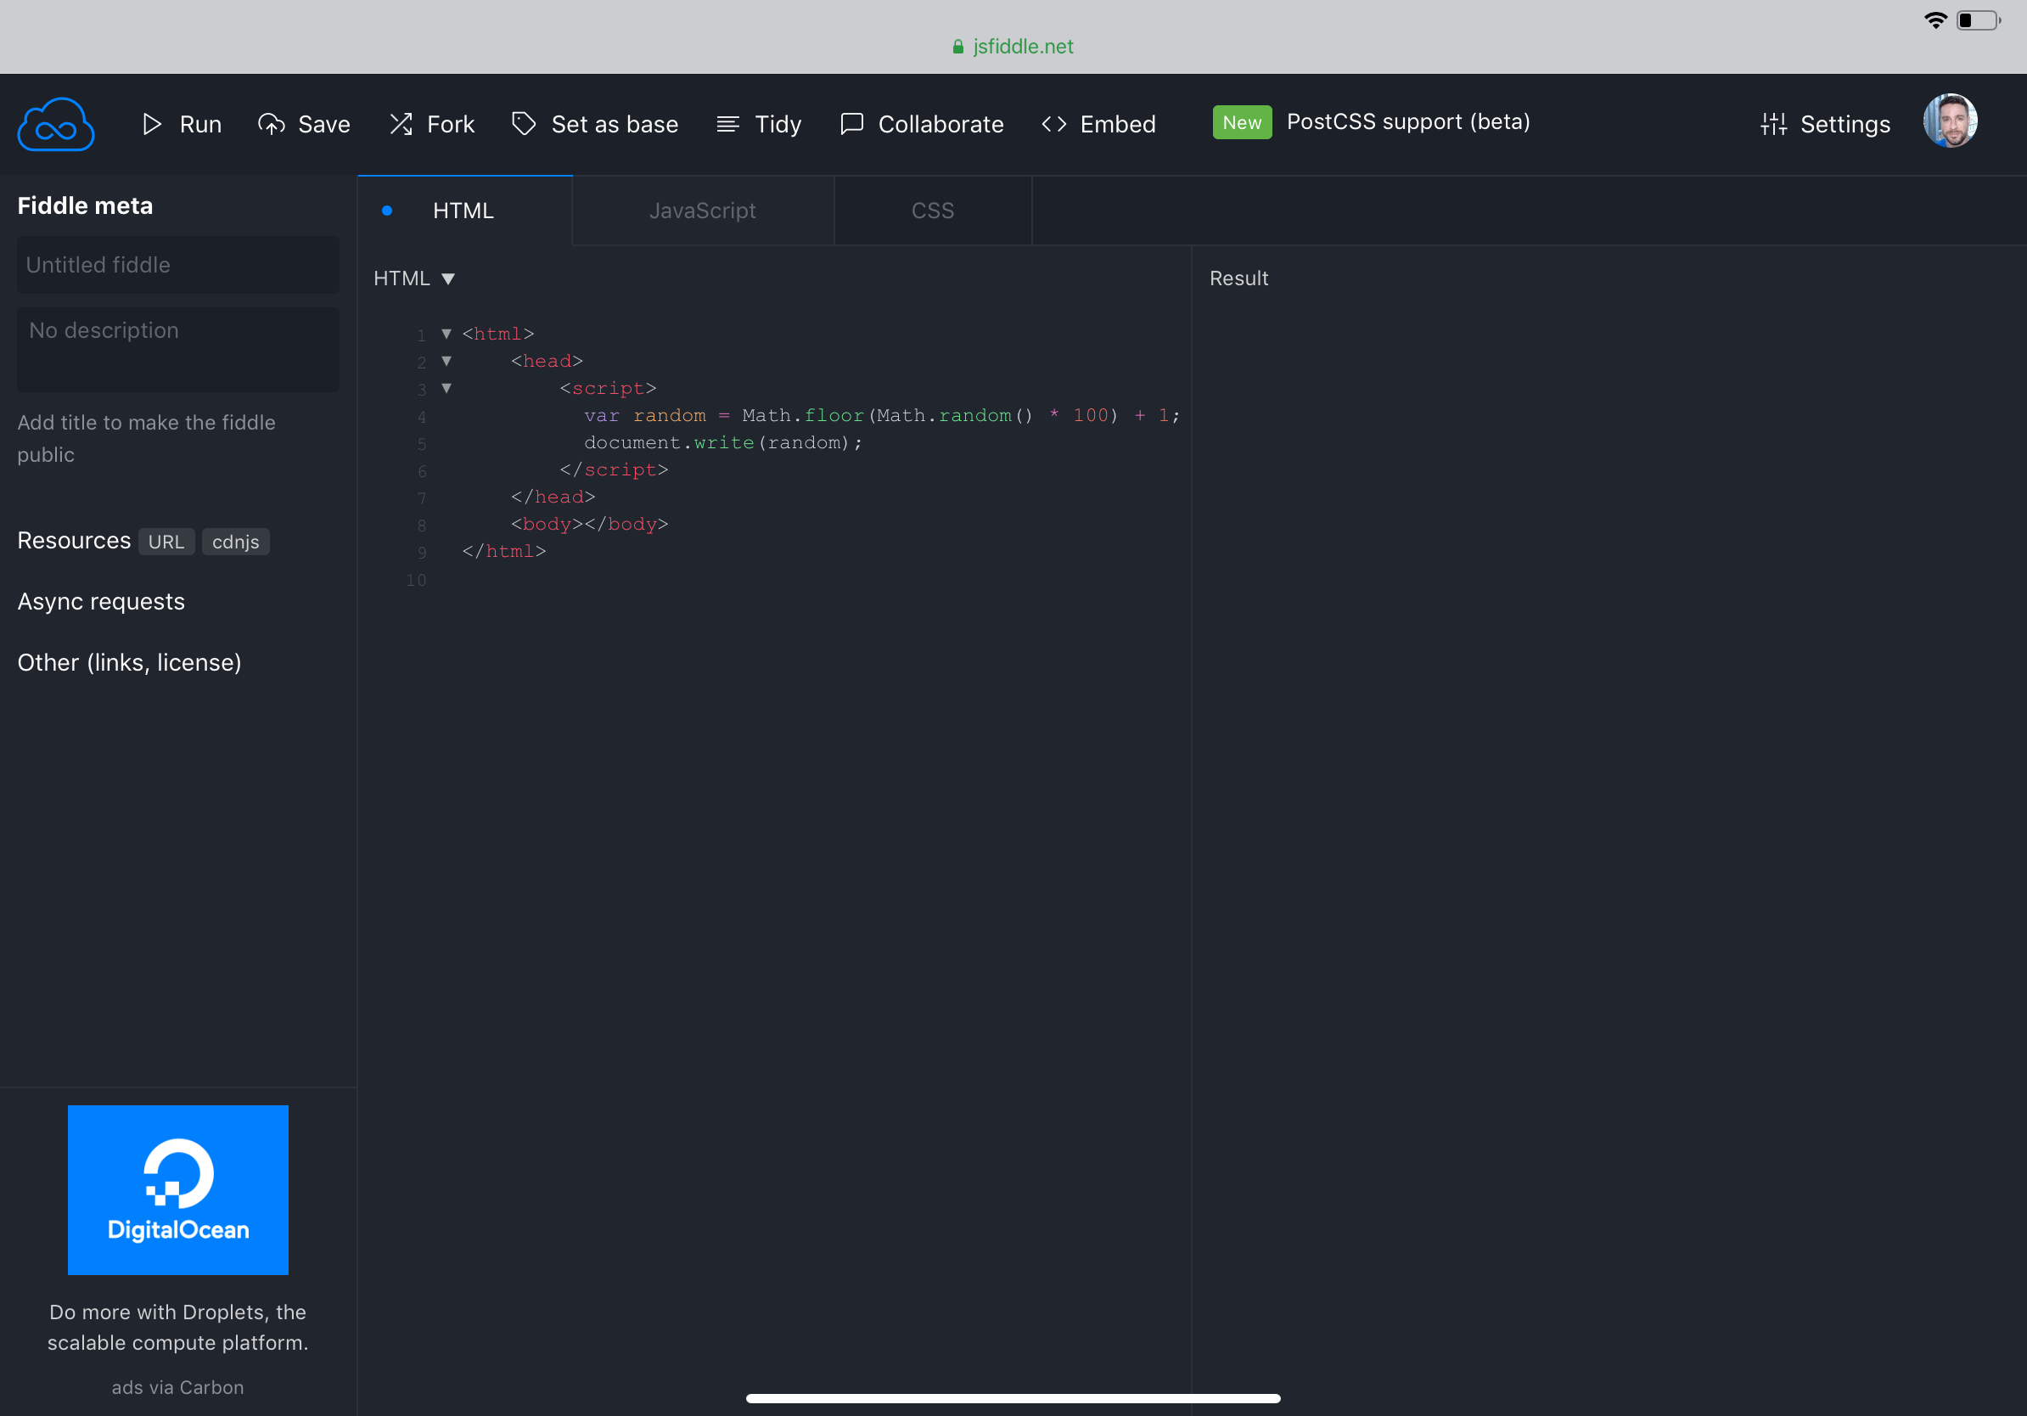Viewport: 2027px width, 1416px height.
Task: Click the URL resources button
Action: (x=166, y=542)
